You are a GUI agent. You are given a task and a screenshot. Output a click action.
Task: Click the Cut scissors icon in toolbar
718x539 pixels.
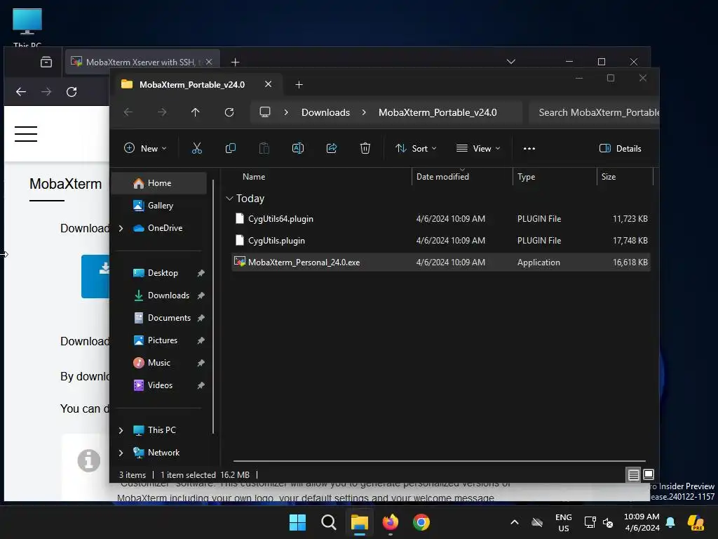point(197,148)
